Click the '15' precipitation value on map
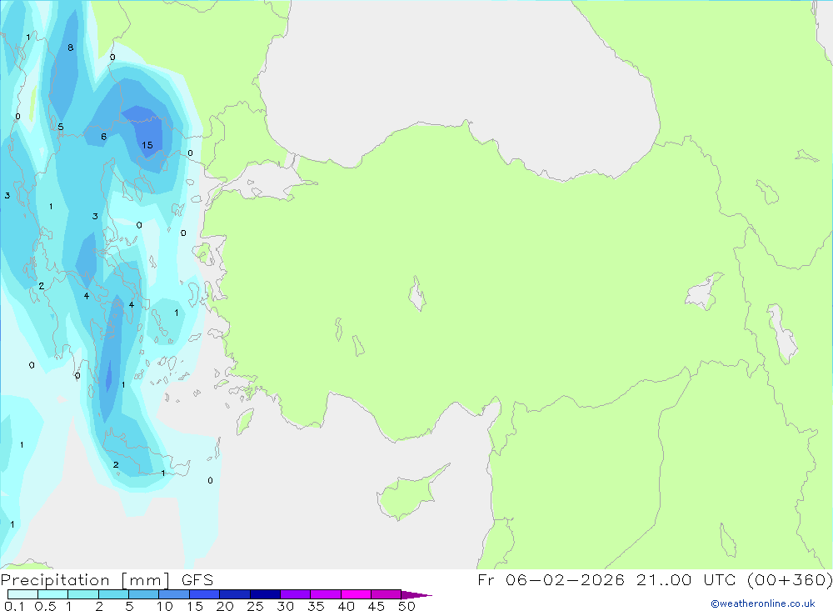The height and width of the screenshot is (611, 833). 147,145
